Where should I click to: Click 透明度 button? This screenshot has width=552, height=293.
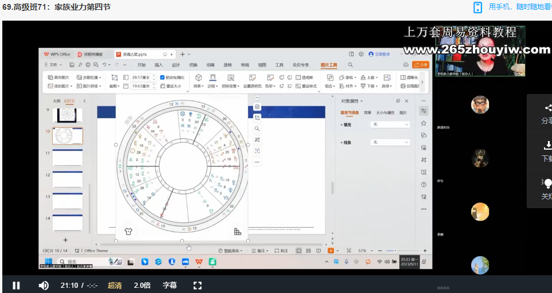(x=305, y=77)
